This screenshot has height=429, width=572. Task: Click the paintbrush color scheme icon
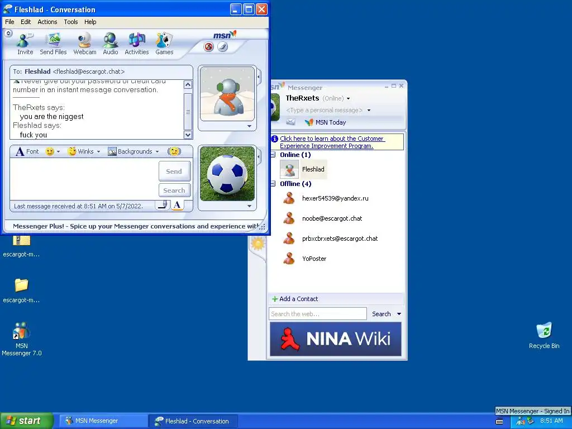tap(222, 47)
